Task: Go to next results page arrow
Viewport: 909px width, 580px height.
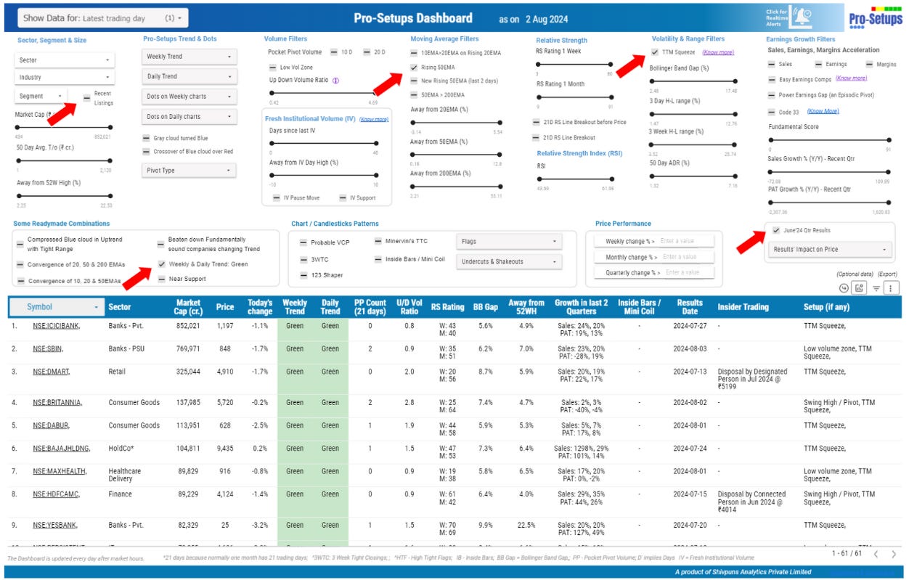Action: point(894,554)
